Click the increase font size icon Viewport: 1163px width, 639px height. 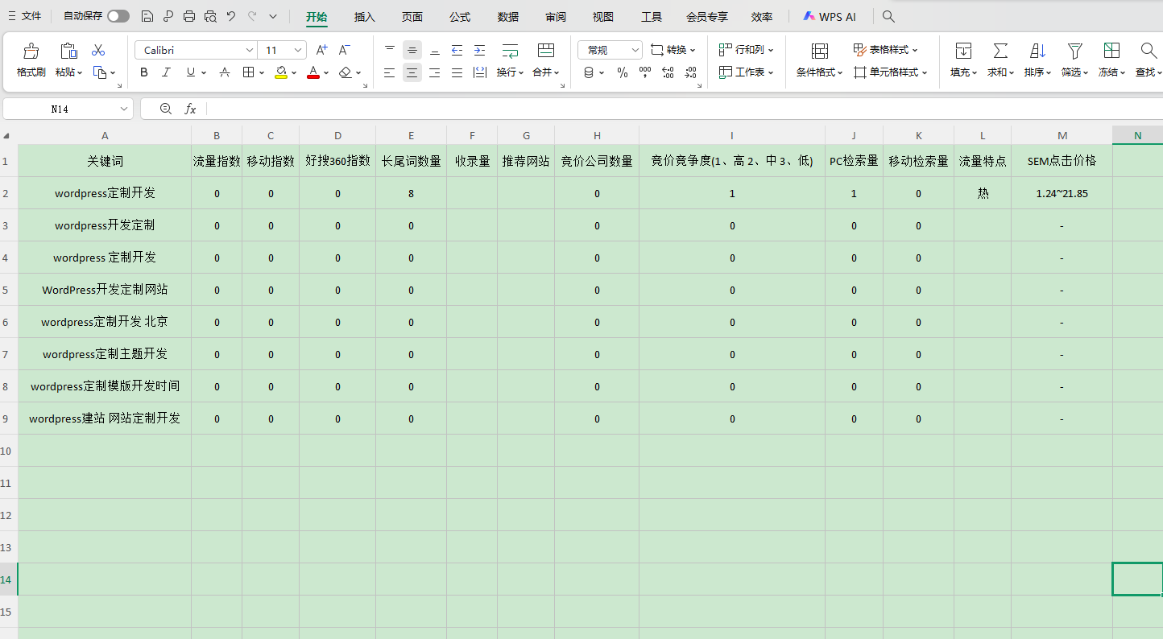pos(321,50)
